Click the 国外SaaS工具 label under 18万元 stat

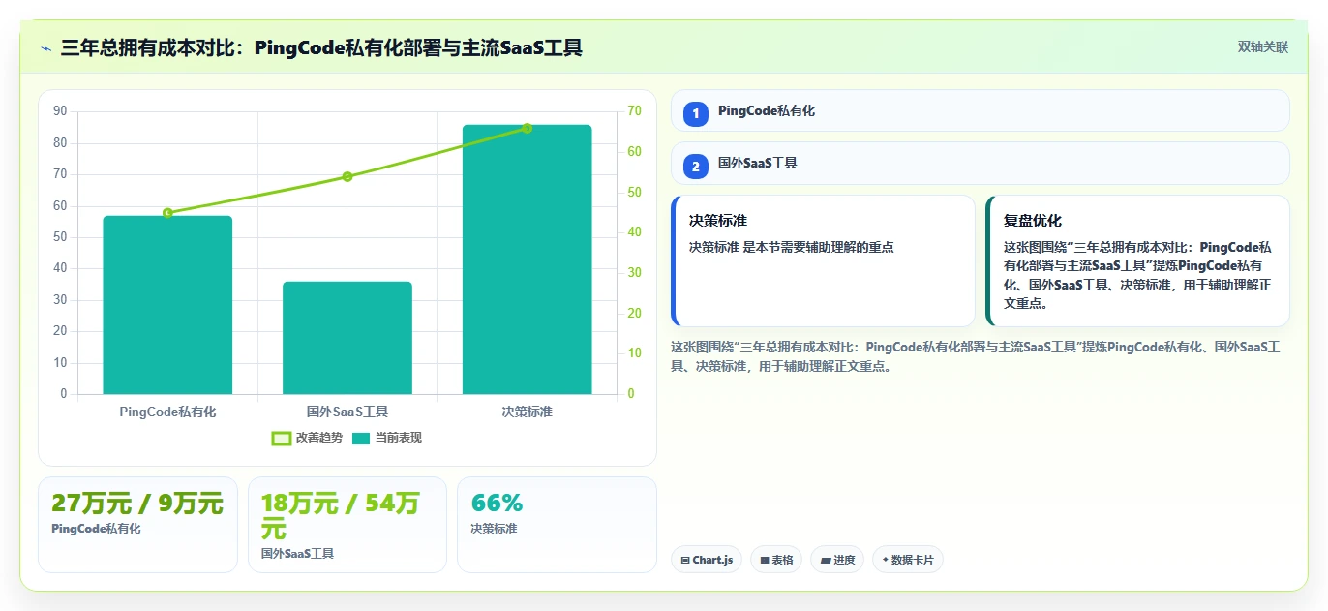[297, 554]
